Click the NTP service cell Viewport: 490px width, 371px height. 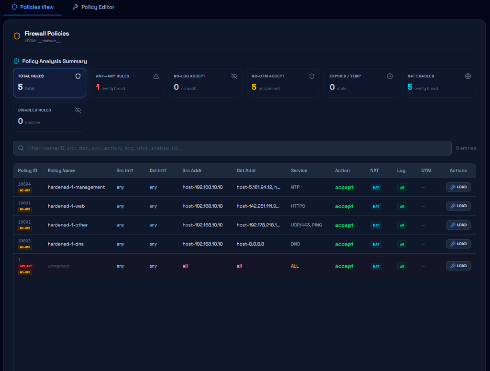[295, 187]
